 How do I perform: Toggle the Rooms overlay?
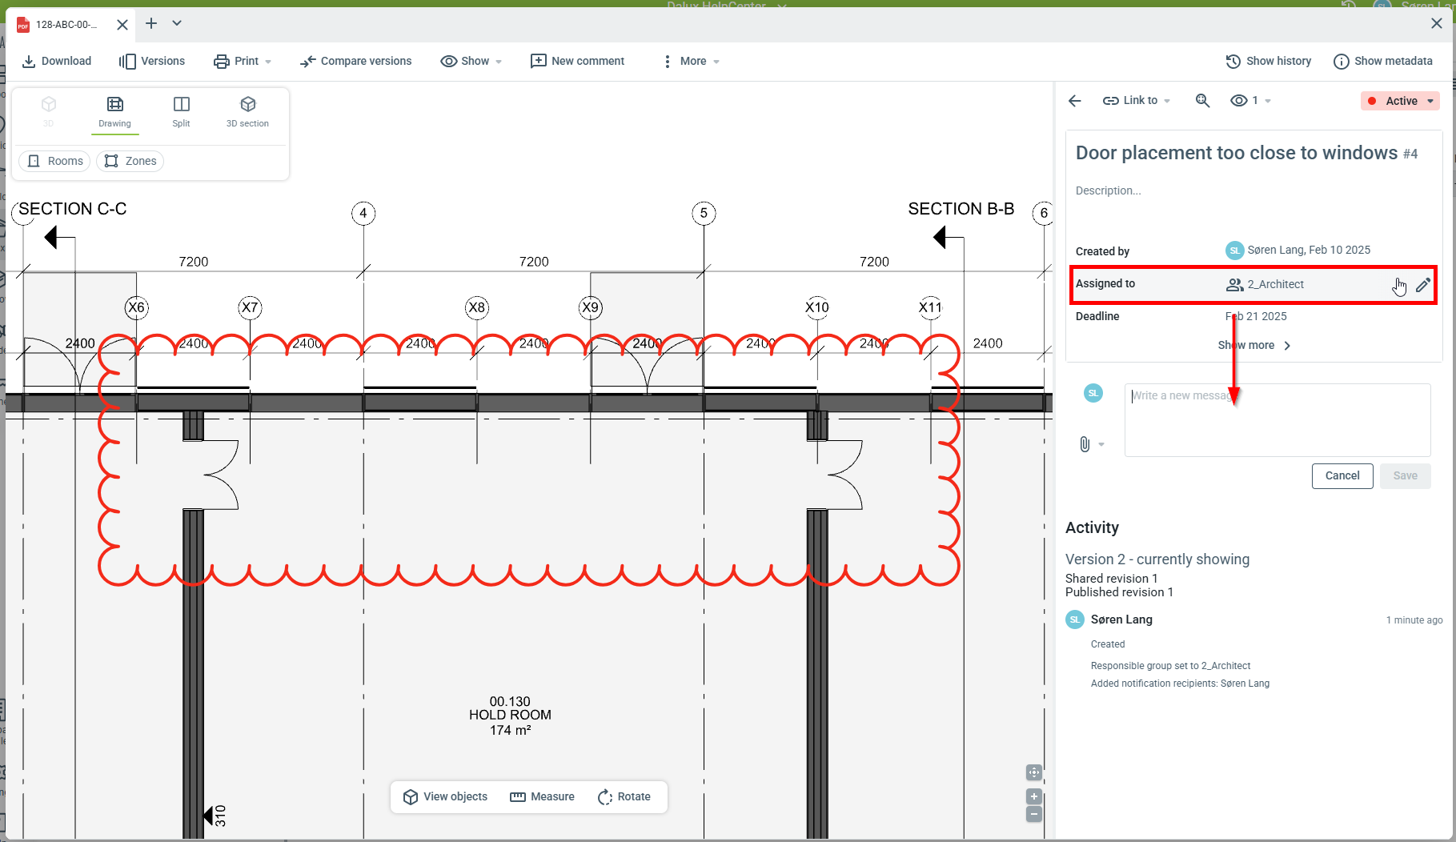54,162
